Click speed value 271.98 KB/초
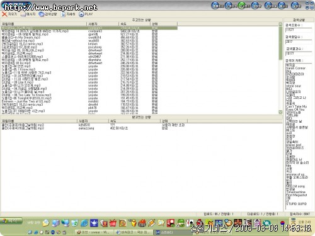Screen dimensions: 315x236 click(129, 57)
